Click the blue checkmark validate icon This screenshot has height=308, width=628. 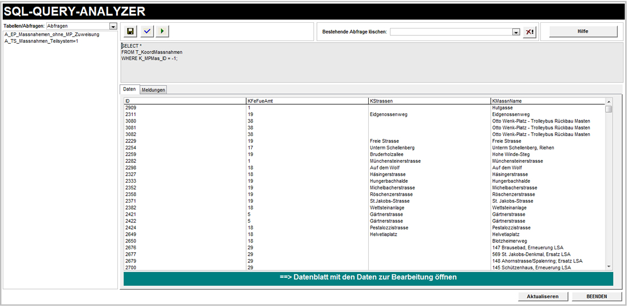147,31
